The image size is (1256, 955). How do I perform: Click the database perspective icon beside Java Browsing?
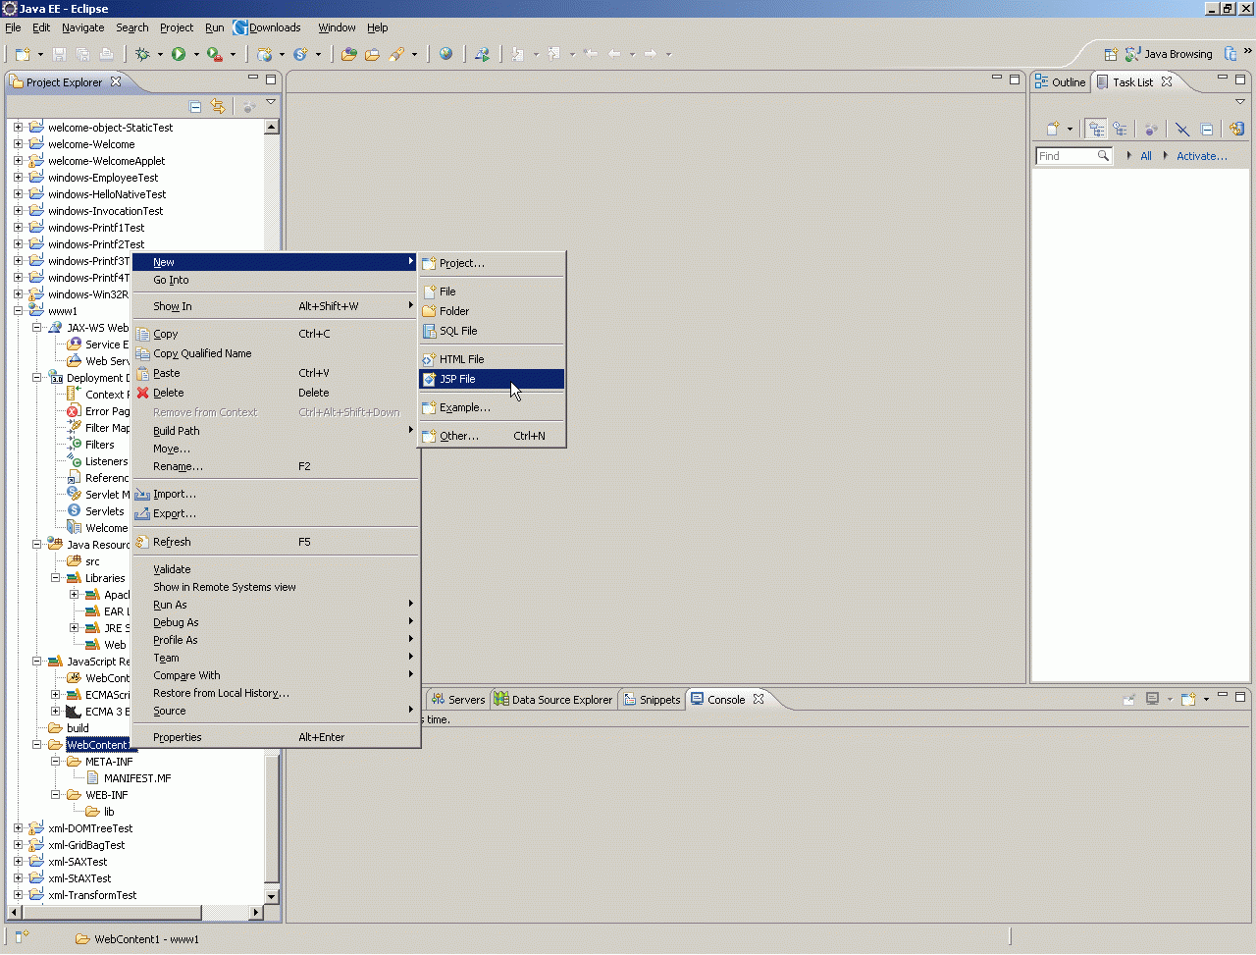pyautogui.click(x=1230, y=55)
